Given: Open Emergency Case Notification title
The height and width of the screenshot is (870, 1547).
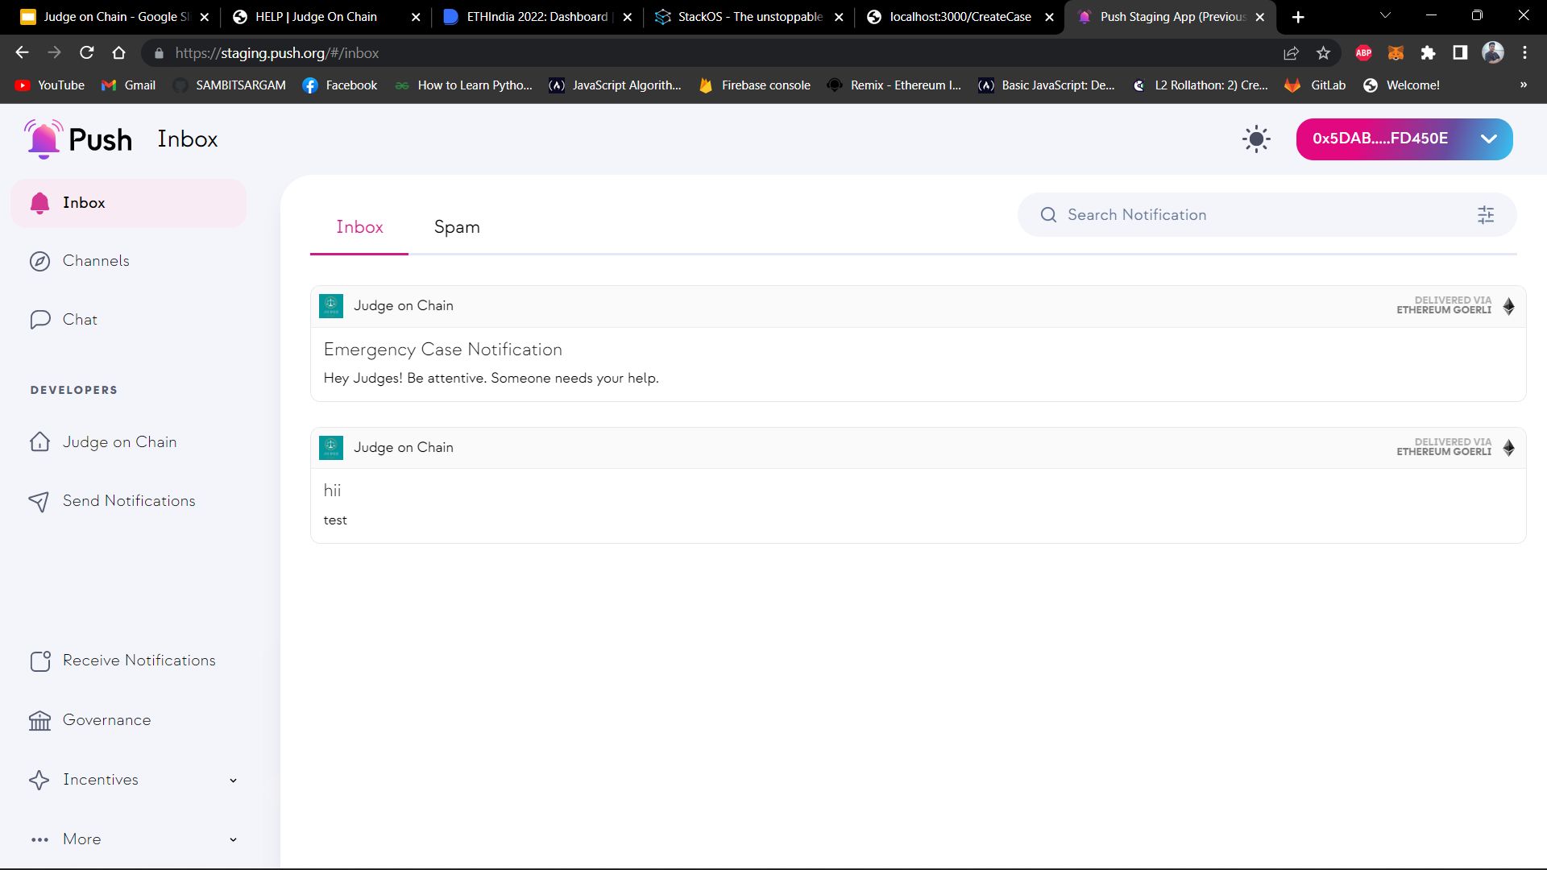Looking at the screenshot, I should (x=442, y=350).
